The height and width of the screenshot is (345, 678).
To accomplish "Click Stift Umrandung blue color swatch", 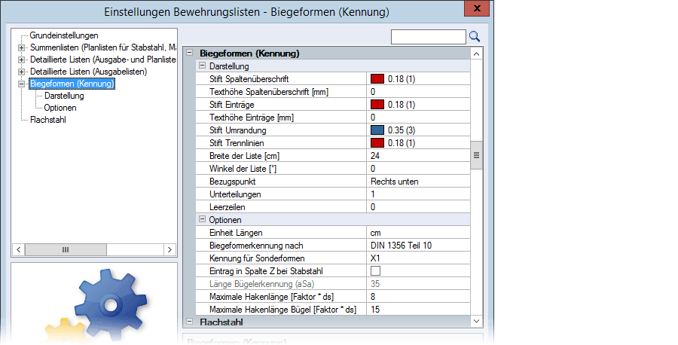I will 377,130.
